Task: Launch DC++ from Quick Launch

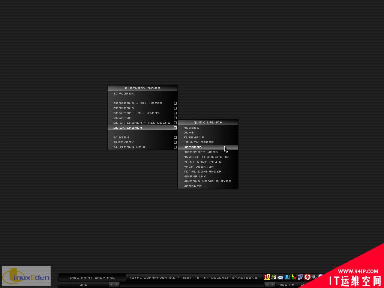Action: click(208, 132)
